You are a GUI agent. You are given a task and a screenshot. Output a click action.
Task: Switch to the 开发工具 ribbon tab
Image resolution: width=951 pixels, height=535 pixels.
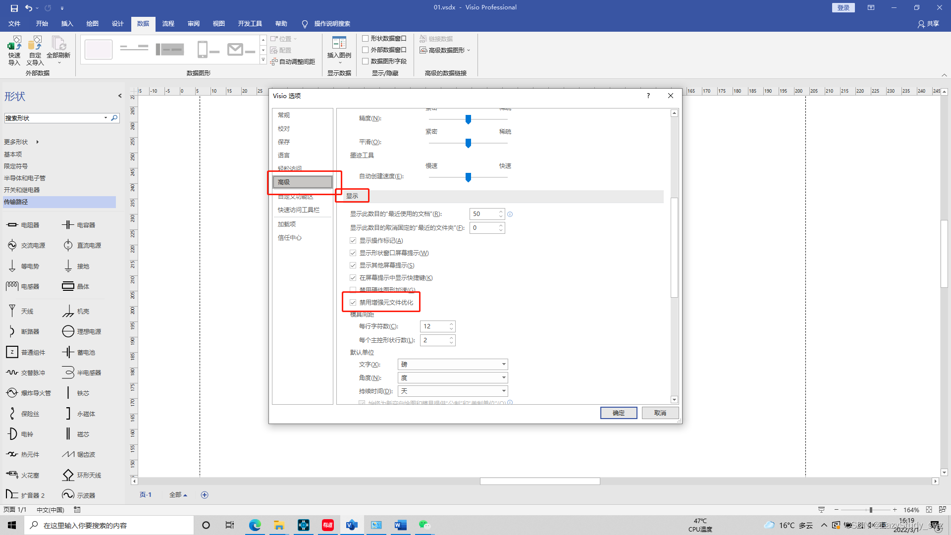point(250,24)
